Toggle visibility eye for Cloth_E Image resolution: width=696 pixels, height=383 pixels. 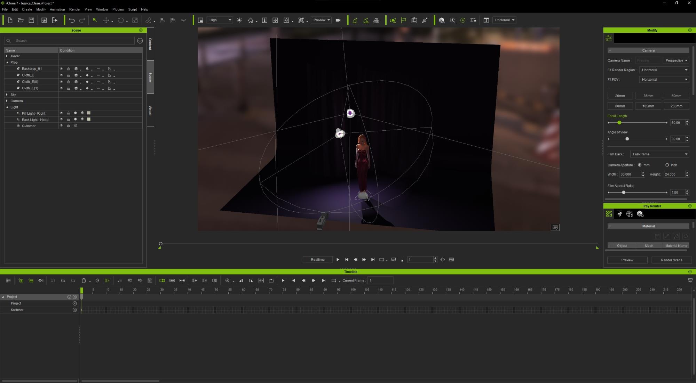pyautogui.click(x=61, y=75)
